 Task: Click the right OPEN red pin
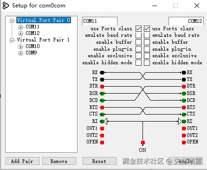point(184,142)
